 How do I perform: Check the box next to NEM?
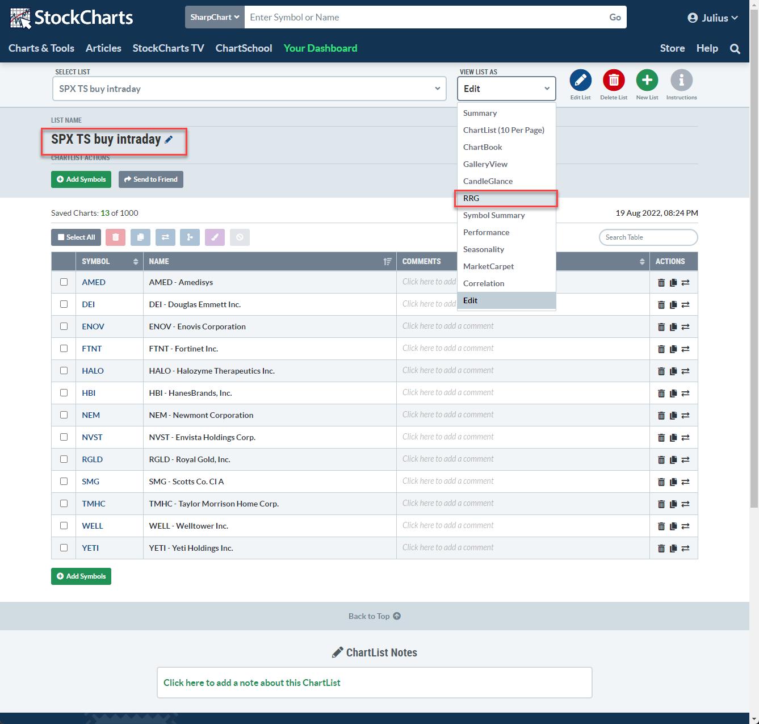pos(64,415)
